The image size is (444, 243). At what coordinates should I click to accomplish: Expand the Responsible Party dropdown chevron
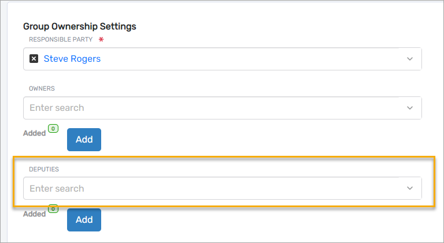tap(410, 59)
